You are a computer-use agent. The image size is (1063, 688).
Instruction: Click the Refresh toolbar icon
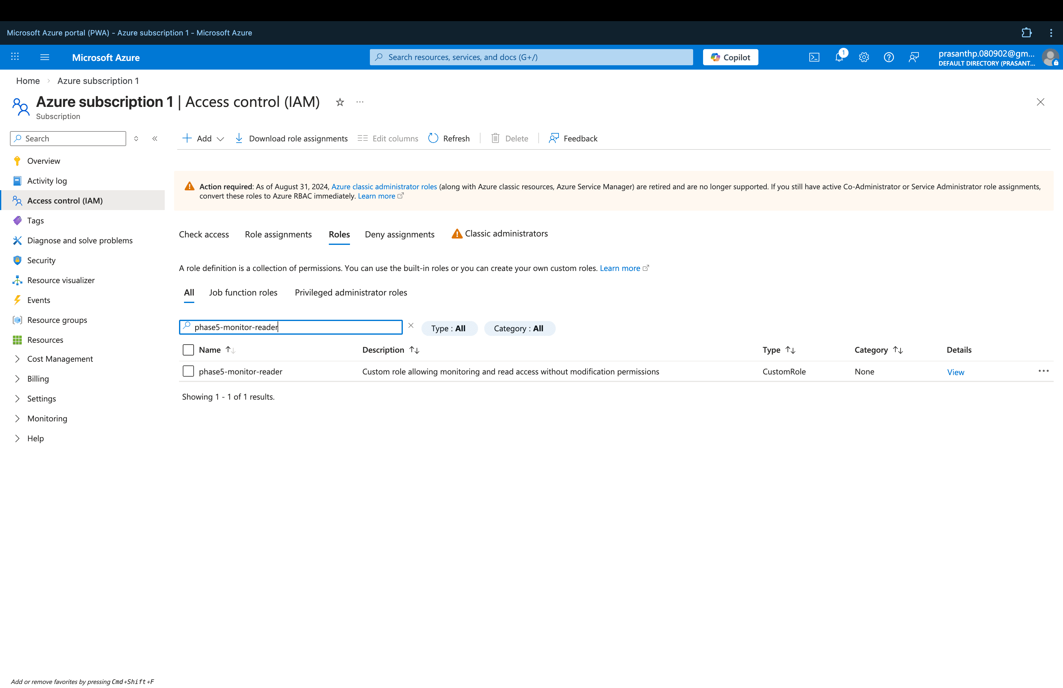pyautogui.click(x=433, y=138)
